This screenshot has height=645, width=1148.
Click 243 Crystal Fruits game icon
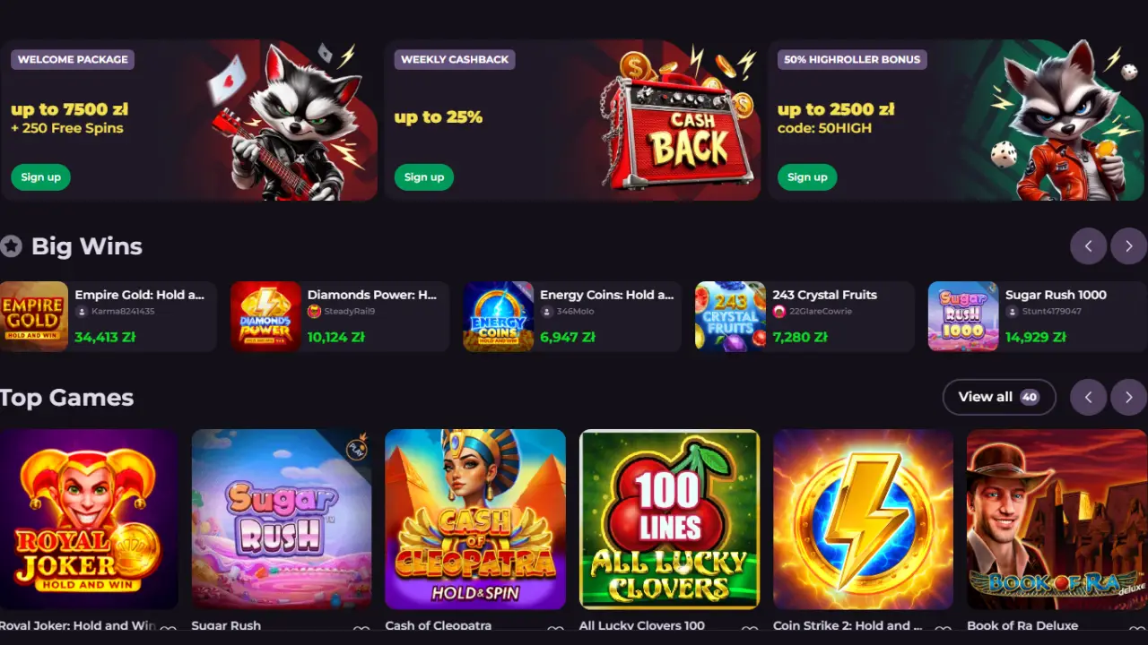730,316
